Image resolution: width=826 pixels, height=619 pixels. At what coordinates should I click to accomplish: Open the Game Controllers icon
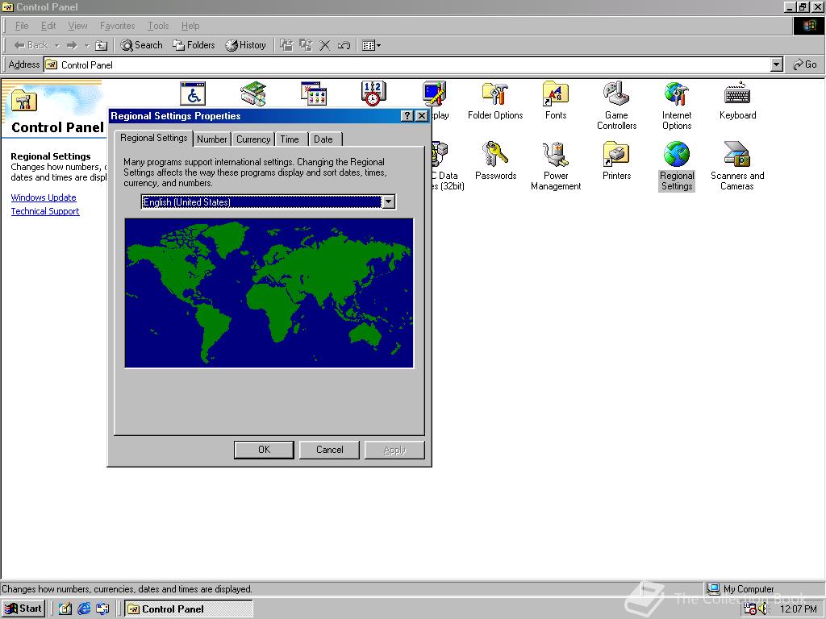(x=615, y=93)
